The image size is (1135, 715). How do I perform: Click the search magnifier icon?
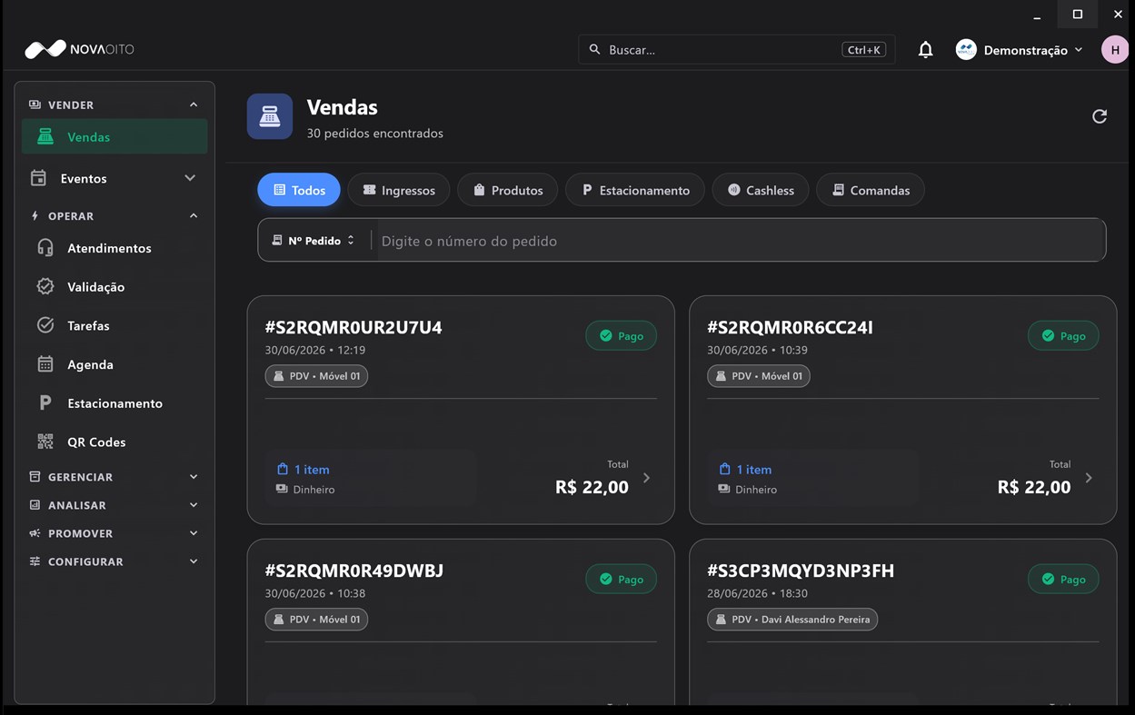click(x=594, y=49)
